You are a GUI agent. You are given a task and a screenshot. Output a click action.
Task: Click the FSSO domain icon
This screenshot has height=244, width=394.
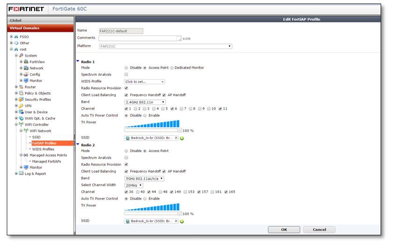[16, 36]
